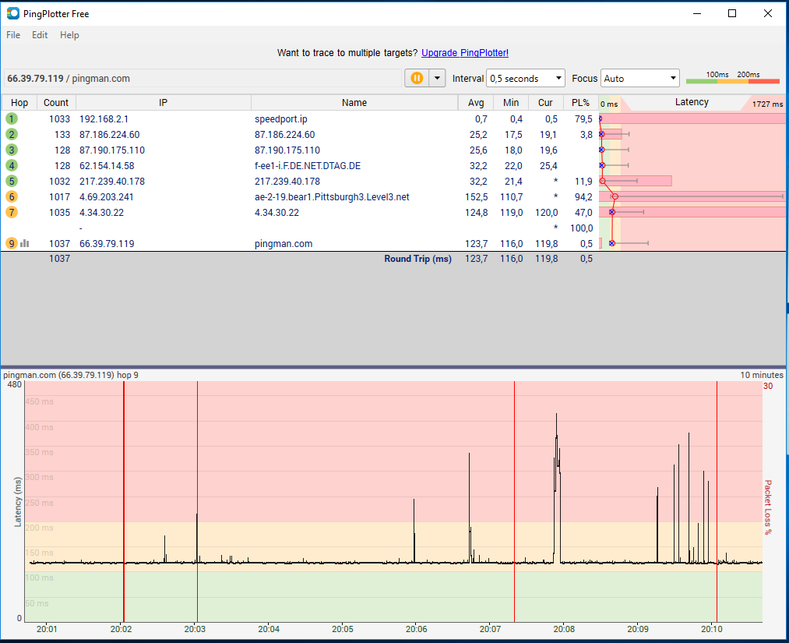Click the PL% column header
The image size is (789, 643).
(x=581, y=103)
